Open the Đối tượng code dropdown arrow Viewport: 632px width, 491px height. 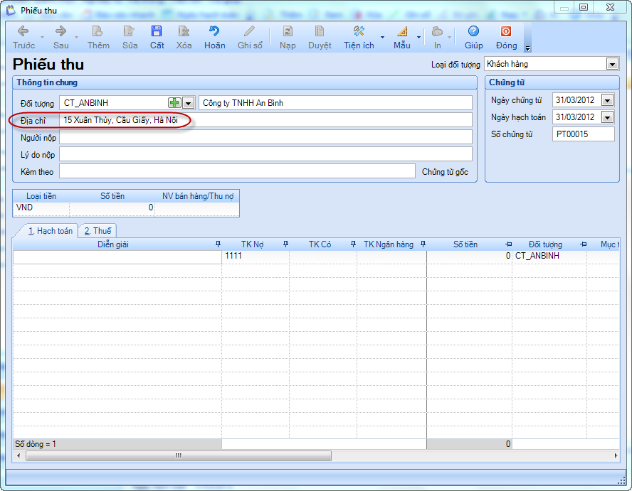(x=188, y=103)
